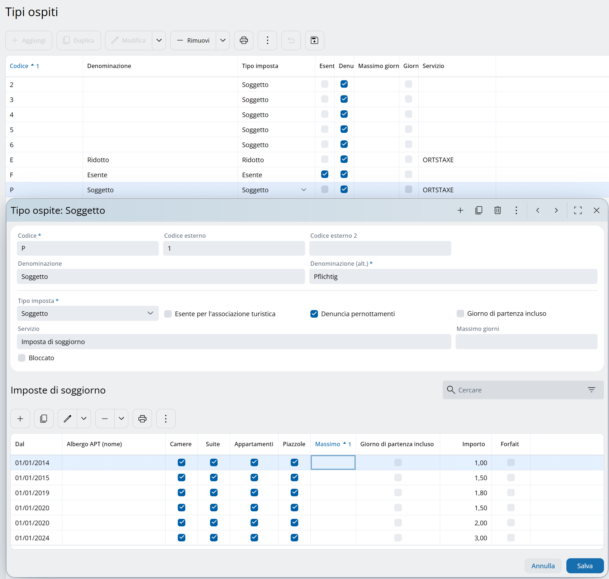Click the filter icon in the Cercare search box
Viewport: 609px width, 579px height.
tap(591, 390)
